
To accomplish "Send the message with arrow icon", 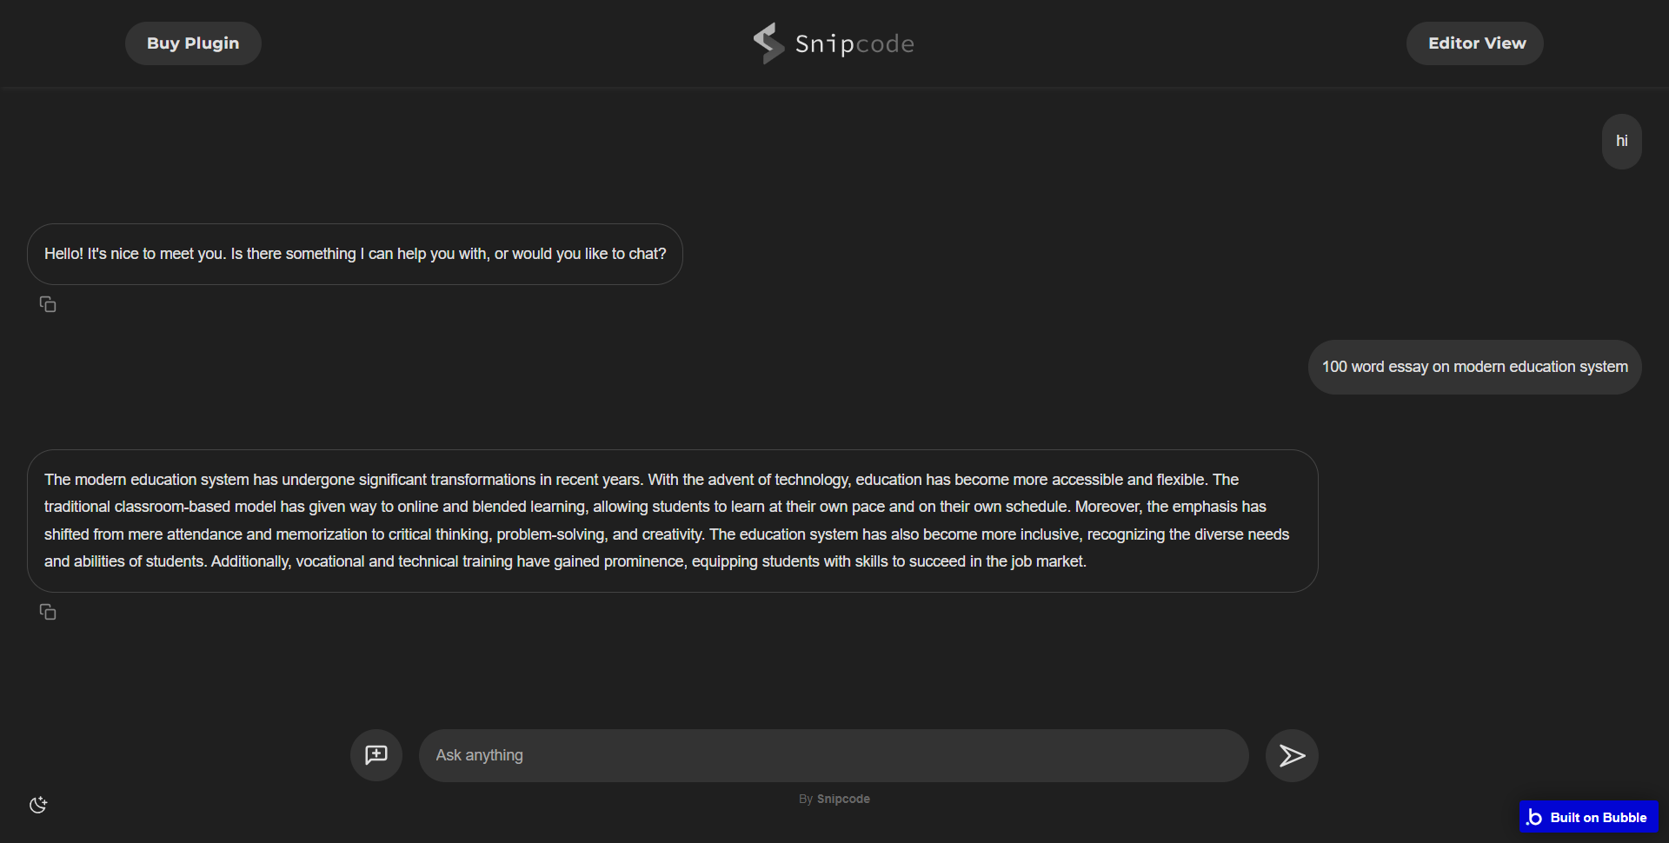I will click(x=1292, y=755).
